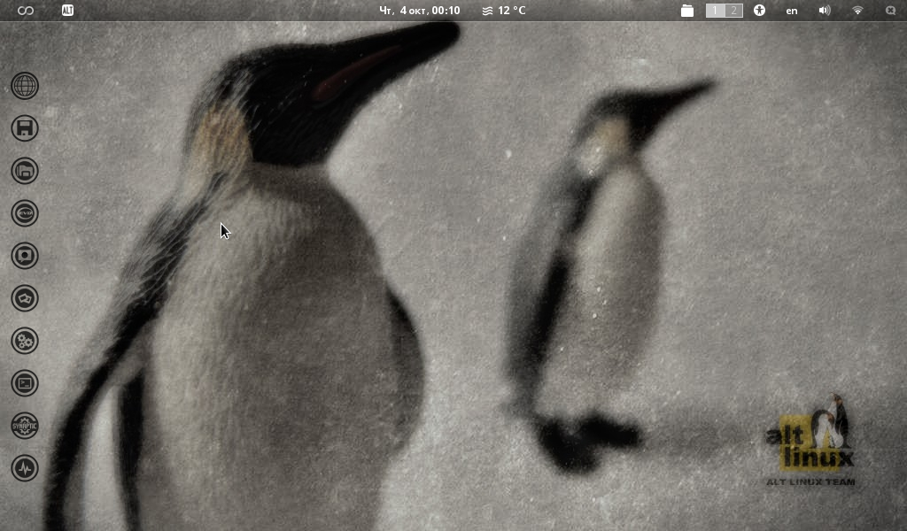The height and width of the screenshot is (531, 907).
Task: Switch to workspace 1
Action: click(x=715, y=11)
